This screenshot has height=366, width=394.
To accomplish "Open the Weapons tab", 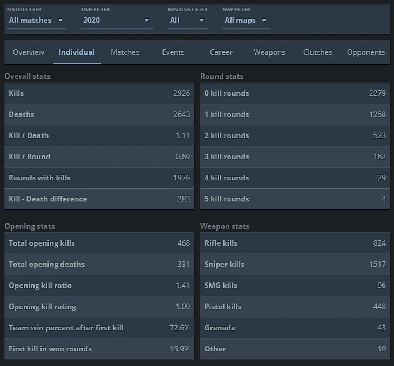I will pos(269,52).
